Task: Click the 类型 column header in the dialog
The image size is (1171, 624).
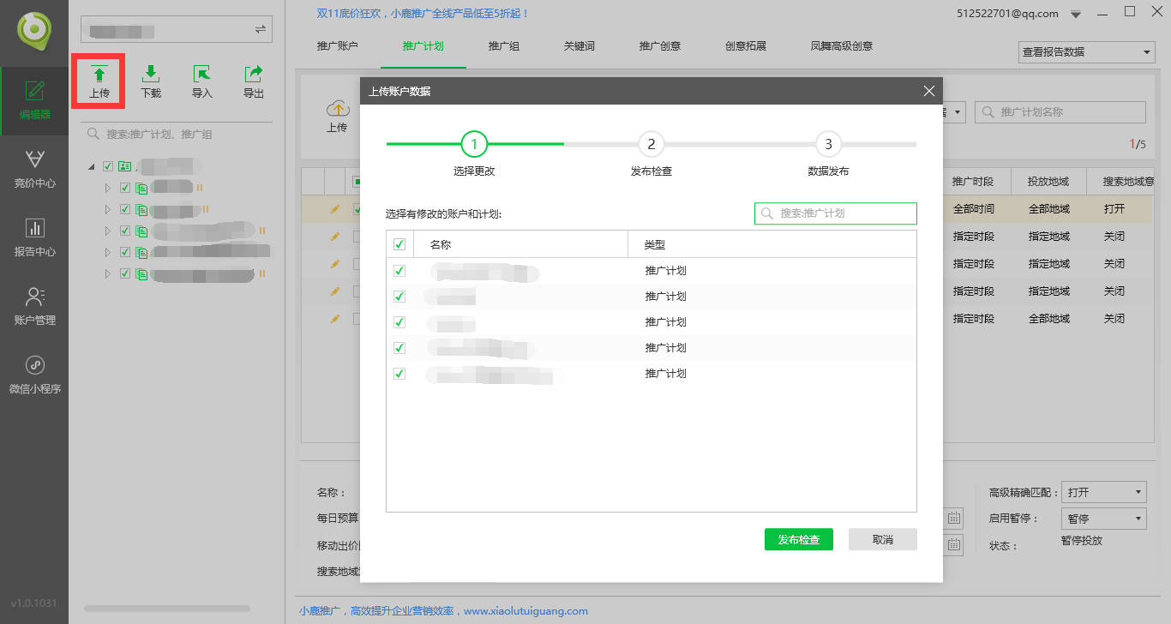Action: pos(772,244)
